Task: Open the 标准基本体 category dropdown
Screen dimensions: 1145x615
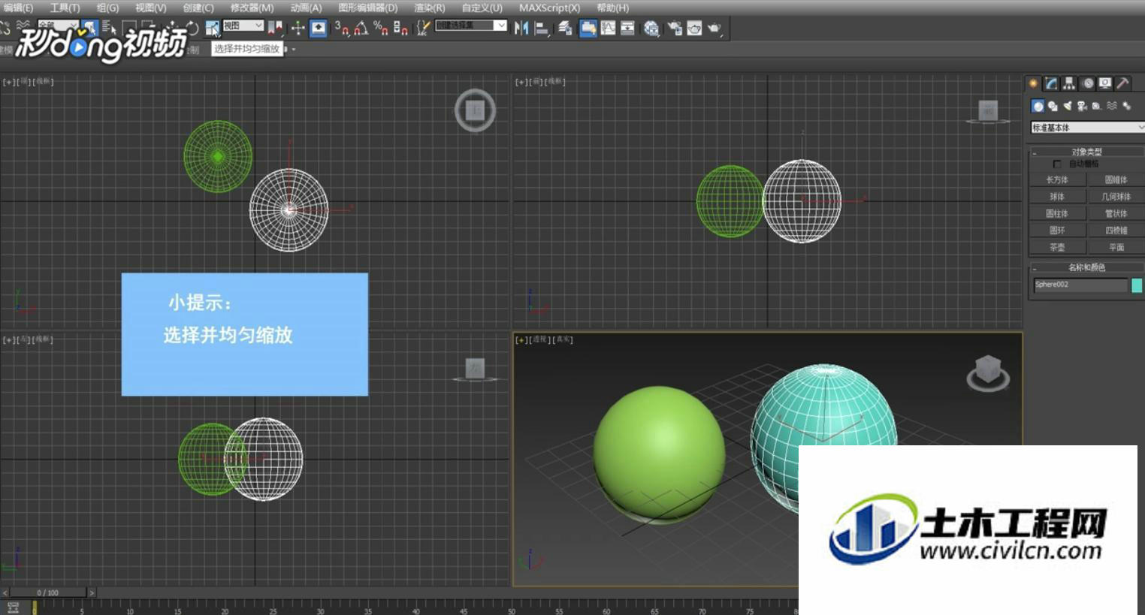Action: pos(1087,128)
